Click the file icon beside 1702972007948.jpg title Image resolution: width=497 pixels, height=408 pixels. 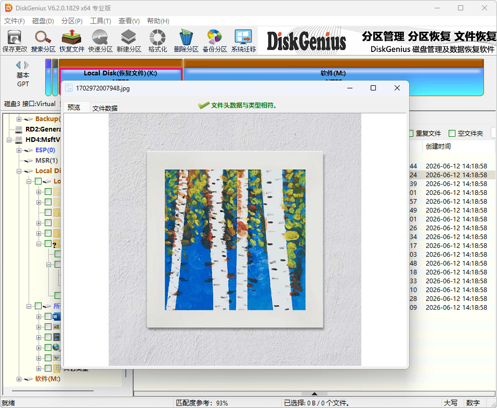[x=69, y=88]
